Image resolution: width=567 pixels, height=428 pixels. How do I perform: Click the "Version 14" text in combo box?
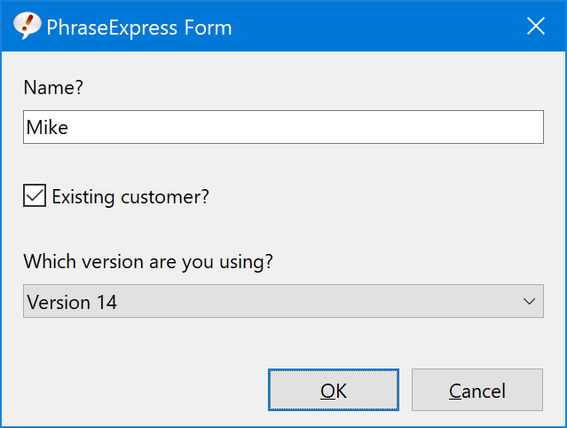[72, 302]
